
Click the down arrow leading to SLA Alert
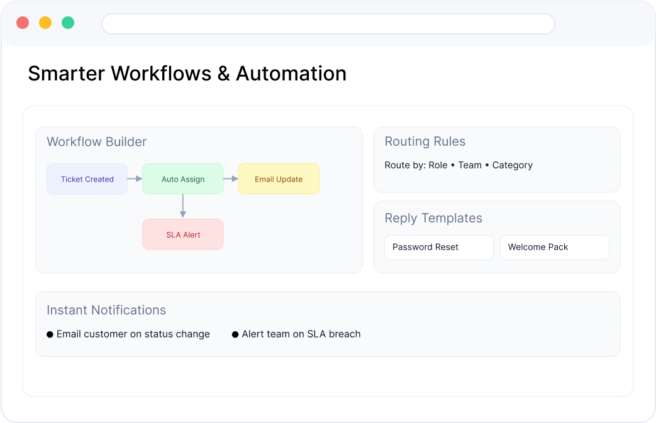(183, 206)
